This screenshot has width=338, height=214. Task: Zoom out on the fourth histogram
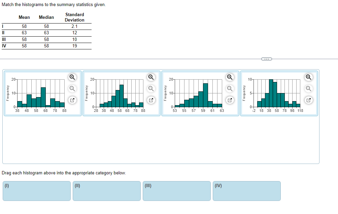(308, 89)
